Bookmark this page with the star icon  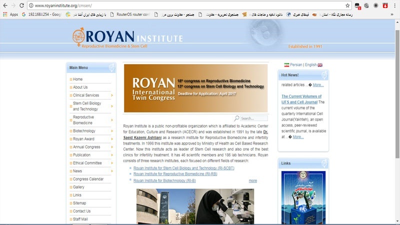click(x=347, y=5)
